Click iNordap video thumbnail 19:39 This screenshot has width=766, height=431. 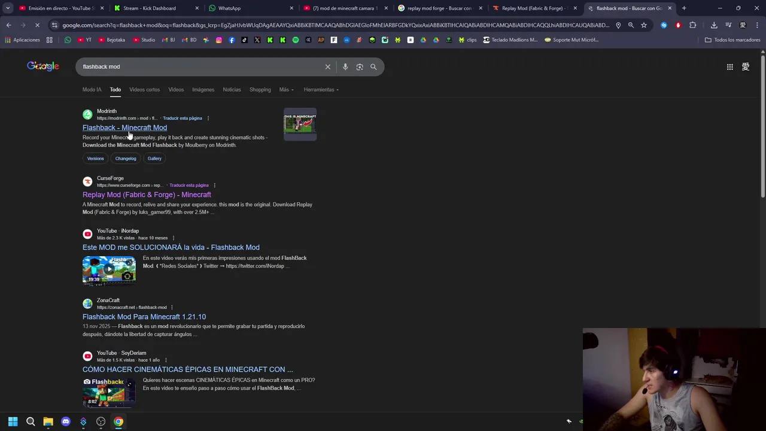pos(109,270)
